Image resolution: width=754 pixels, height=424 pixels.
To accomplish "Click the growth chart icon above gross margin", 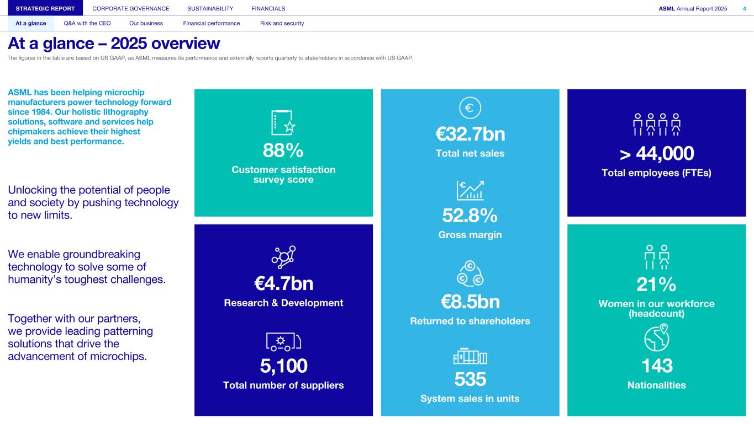I will tap(470, 190).
